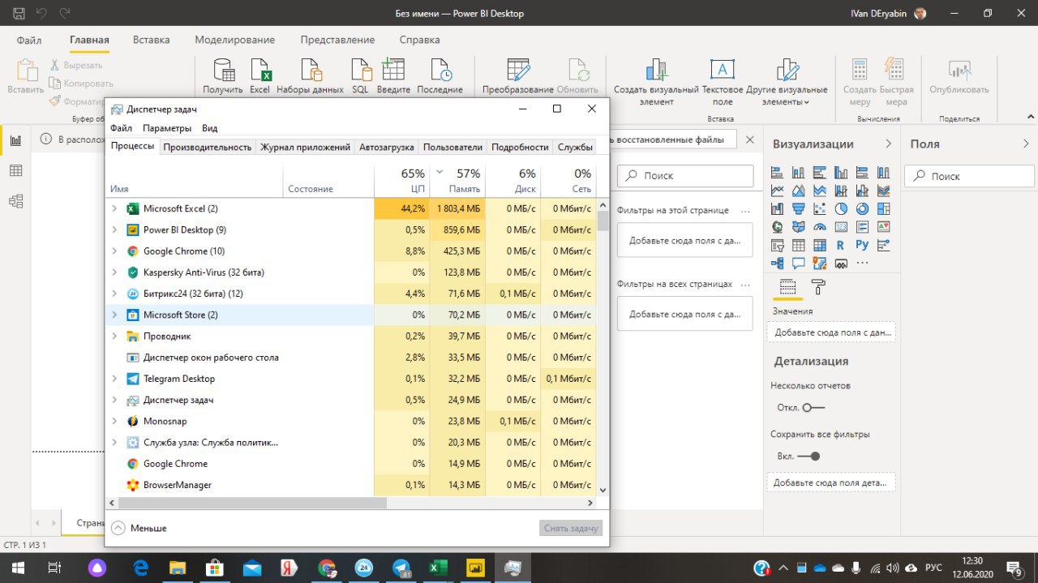Collapse the Visualizations pane with its chevron
The width and height of the screenshot is (1038, 583).
pyautogui.click(x=888, y=144)
